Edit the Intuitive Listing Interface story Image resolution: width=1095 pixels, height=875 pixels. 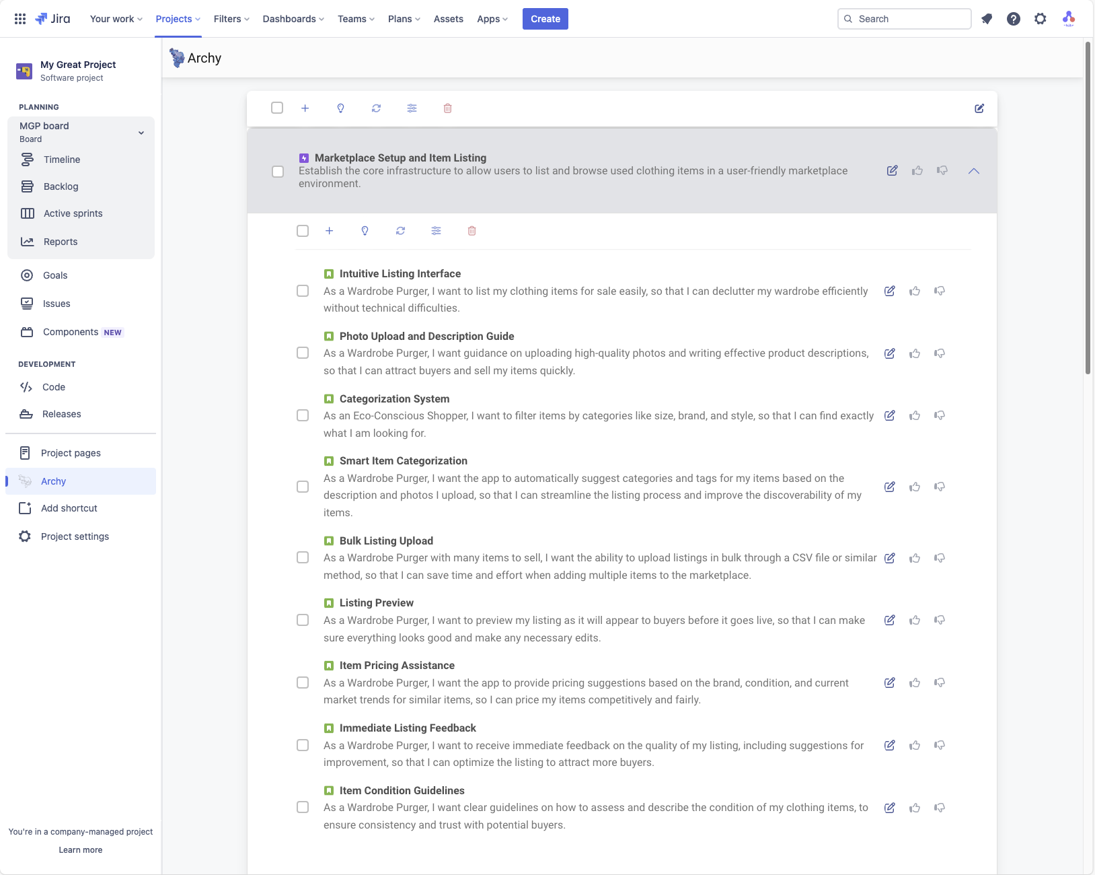click(x=889, y=291)
